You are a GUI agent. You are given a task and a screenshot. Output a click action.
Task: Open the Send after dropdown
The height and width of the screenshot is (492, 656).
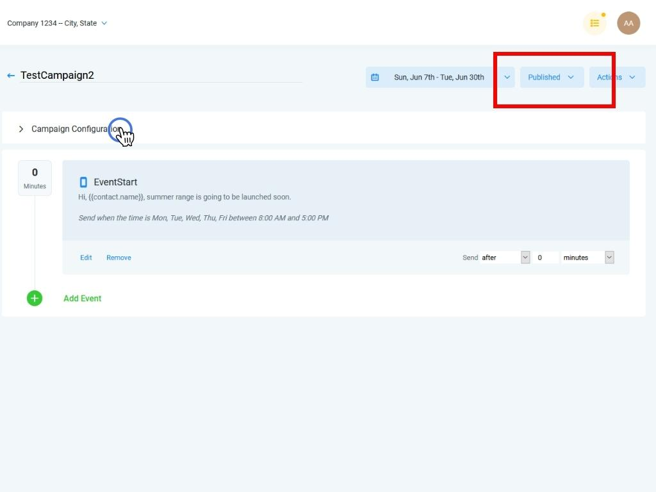click(x=505, y=258)
